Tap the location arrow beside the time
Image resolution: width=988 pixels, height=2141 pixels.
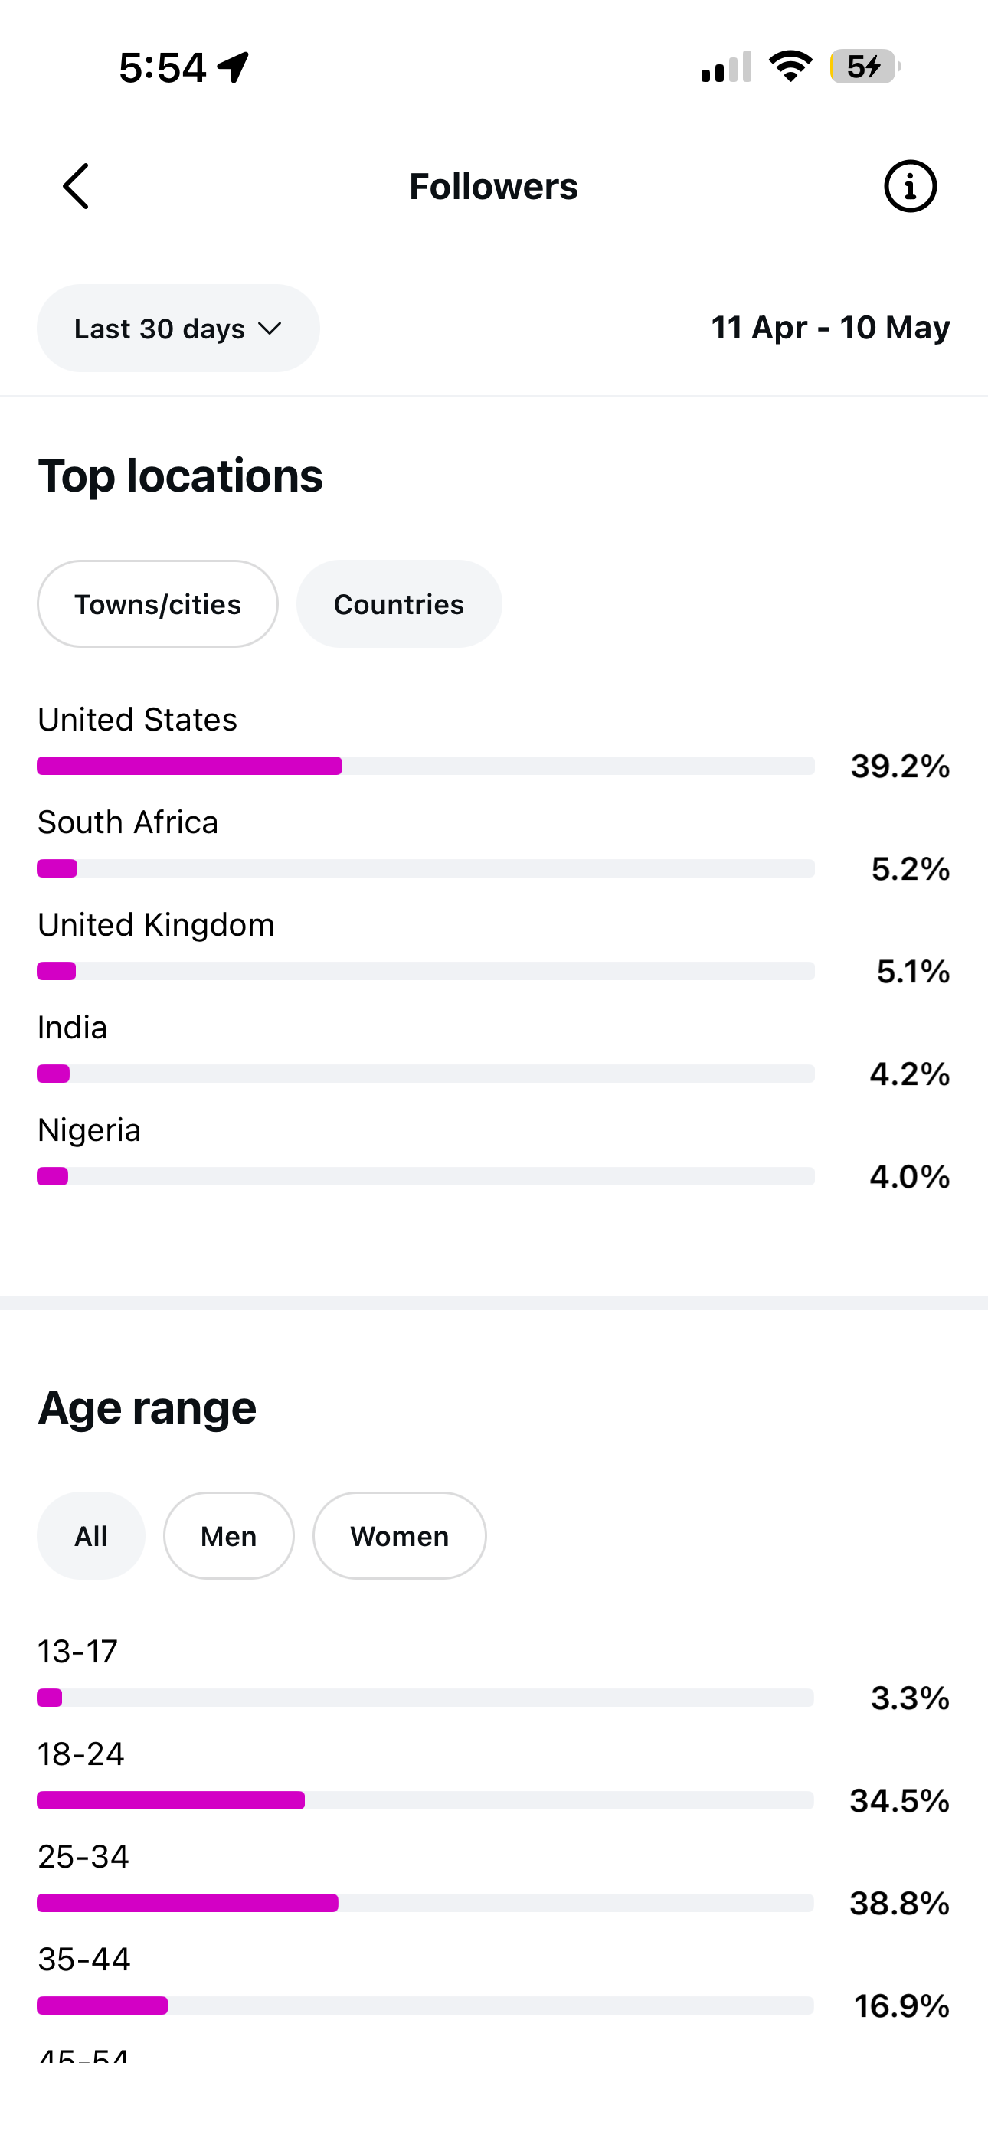(234, 67)
